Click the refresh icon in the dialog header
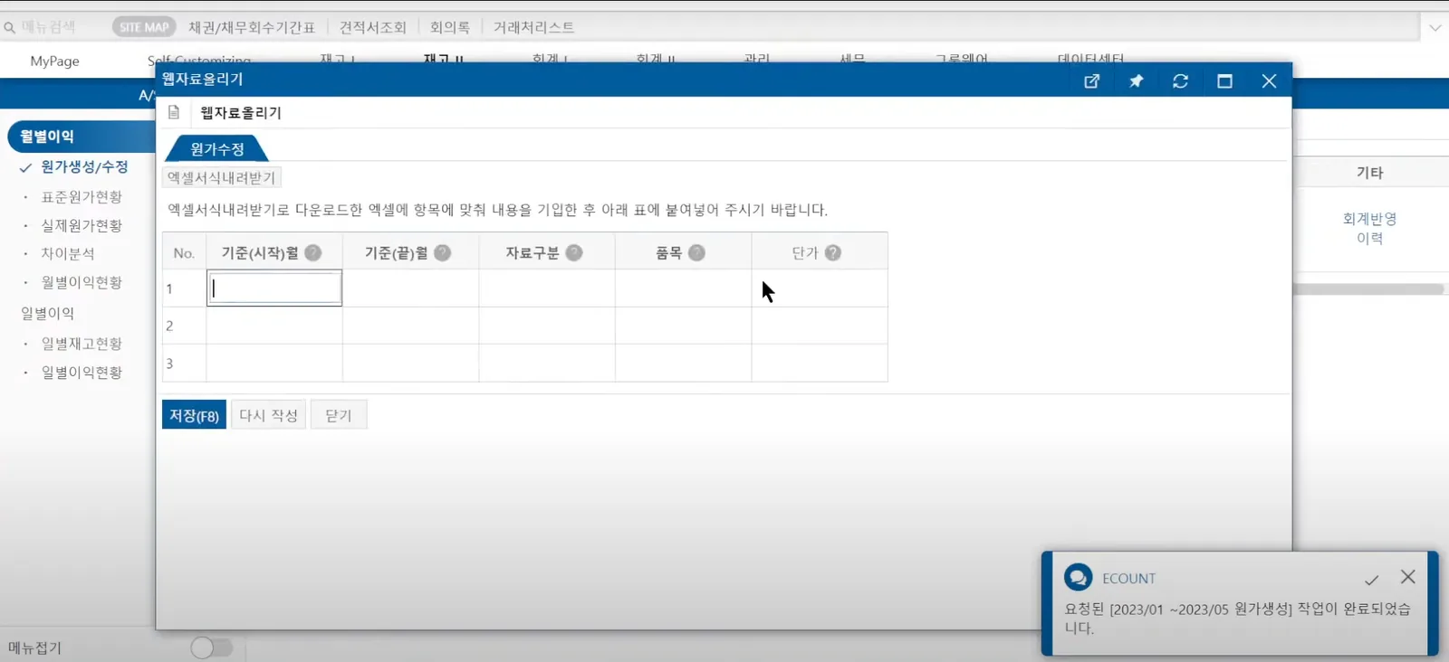The image size is (1449, 662). pyautogui.click(x=1180, y=81)
